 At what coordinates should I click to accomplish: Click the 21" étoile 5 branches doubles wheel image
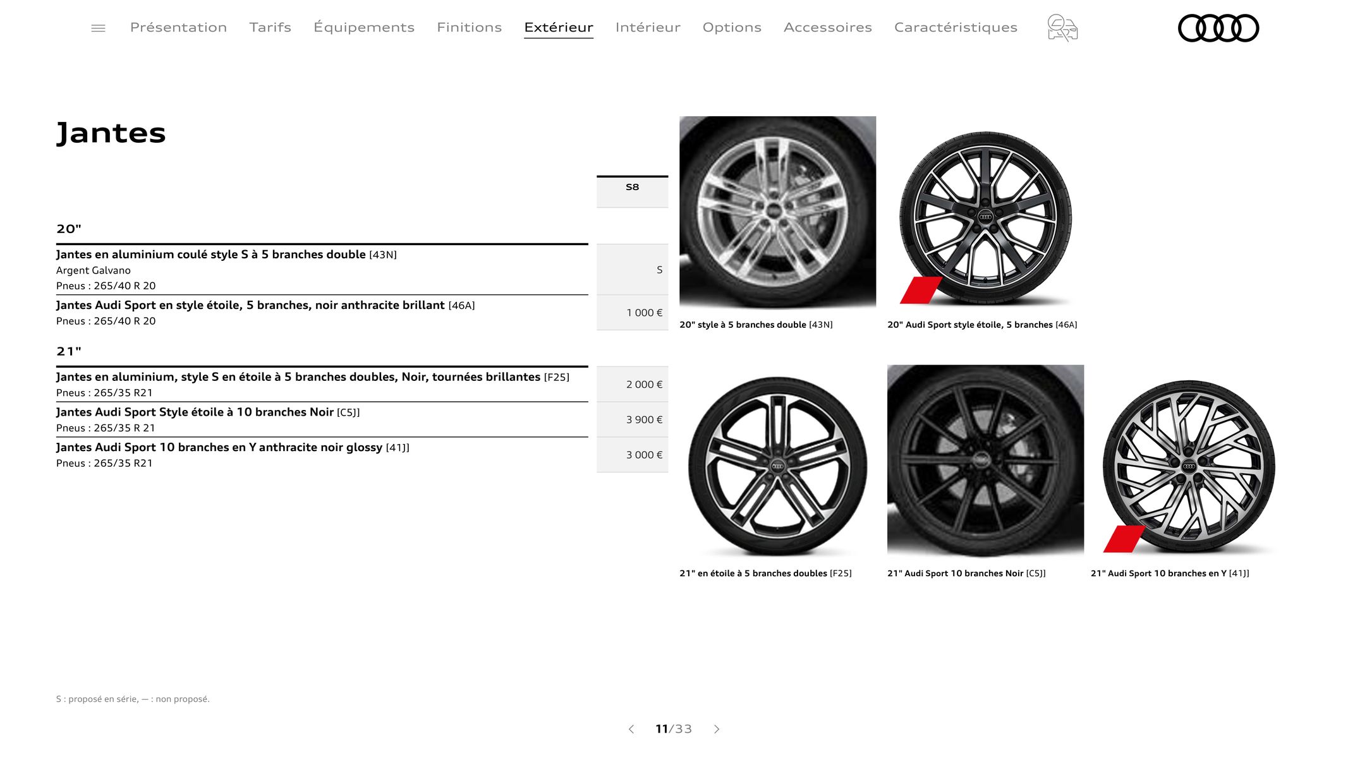pyautogui.click(x=777, y=466)
